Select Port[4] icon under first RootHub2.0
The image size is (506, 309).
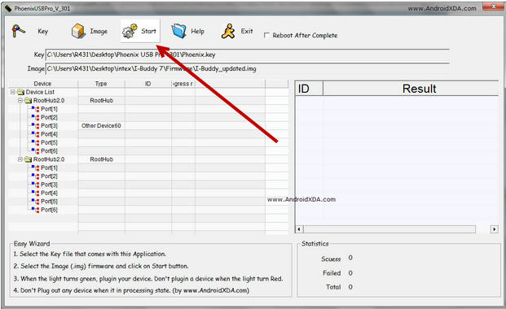click(x=36, y=134)
